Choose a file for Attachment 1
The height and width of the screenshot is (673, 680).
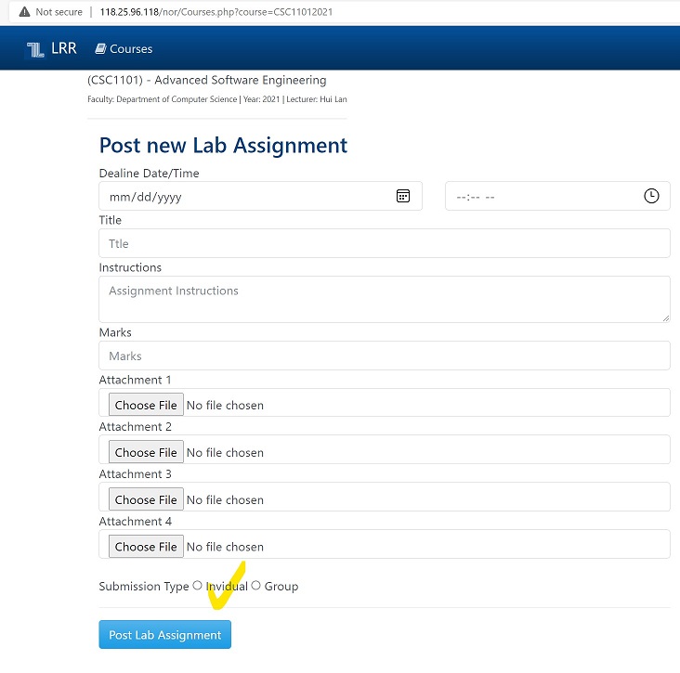click(146, 406)
